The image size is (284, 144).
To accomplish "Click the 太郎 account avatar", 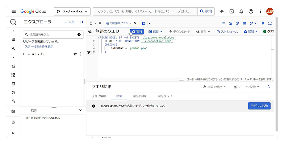I will [270, 11].
